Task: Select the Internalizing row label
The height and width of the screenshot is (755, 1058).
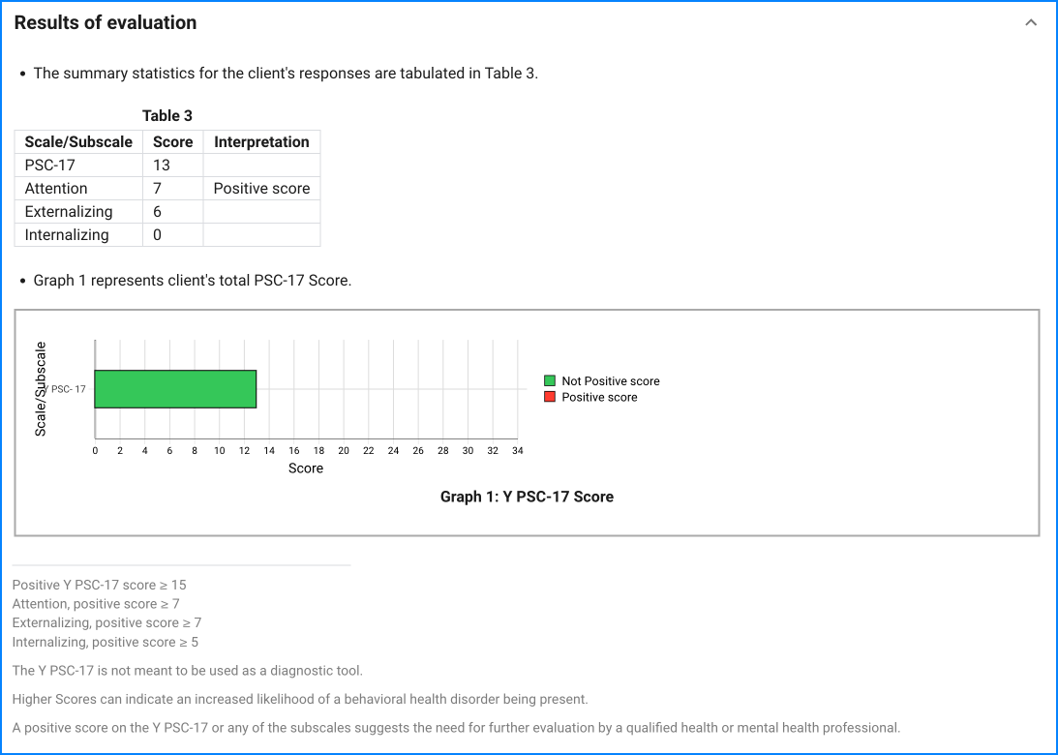Action: tap(67, 235)
